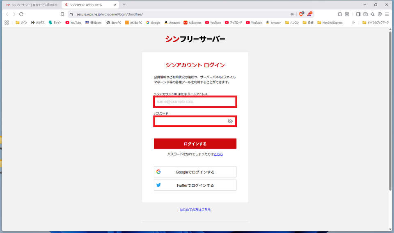Image resolution: width=394 pixels, height=233 pixels.
Task: Open the Brave Wallet icon
Action: click(x=365, y=14)
